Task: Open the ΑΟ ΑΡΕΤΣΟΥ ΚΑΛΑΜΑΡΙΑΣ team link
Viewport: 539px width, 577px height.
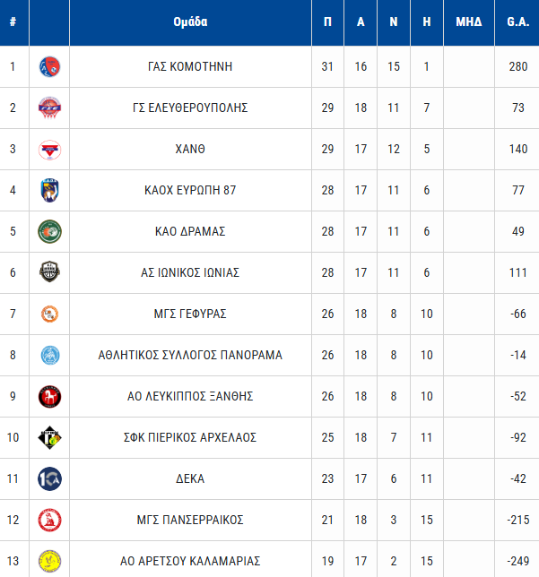Action: [190, 562]
